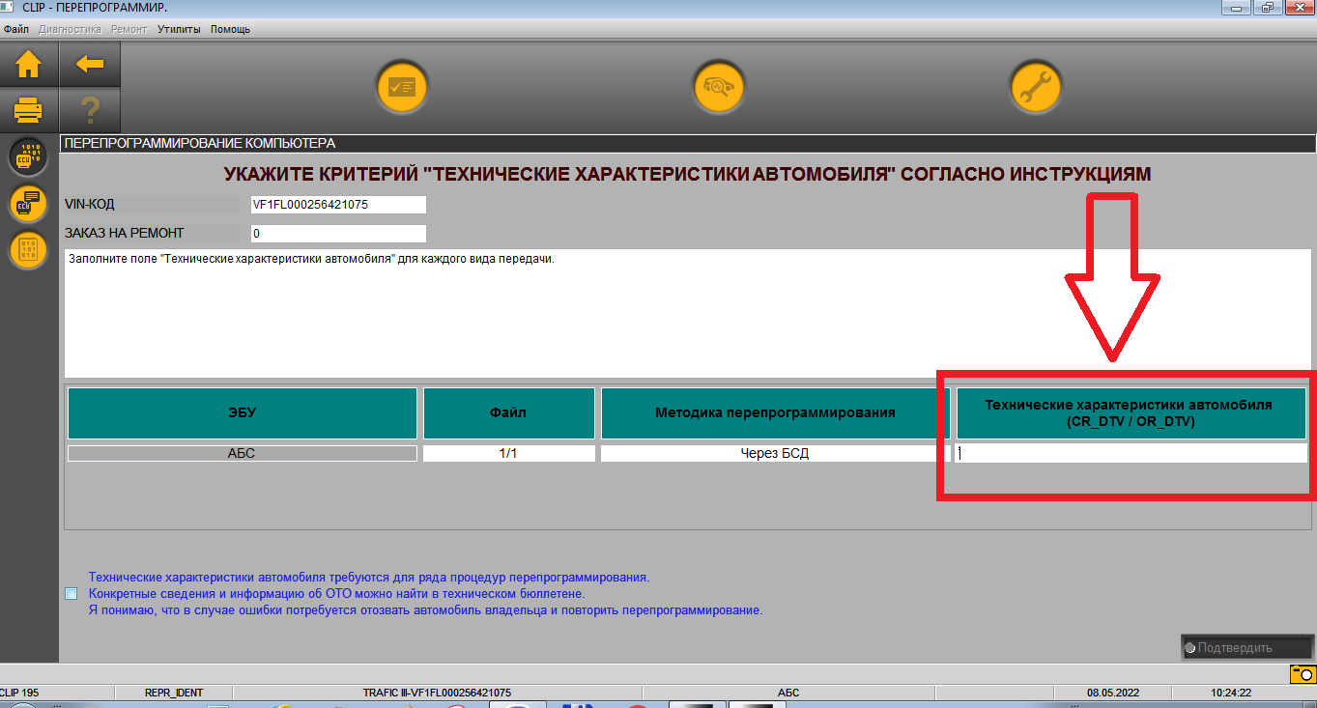Image resolution: width=1317 pixels, height=708 pixels.
Task: Click the ЗАКАЗ НА РЕМОНТ input field
Action: [x=337, y=233]
